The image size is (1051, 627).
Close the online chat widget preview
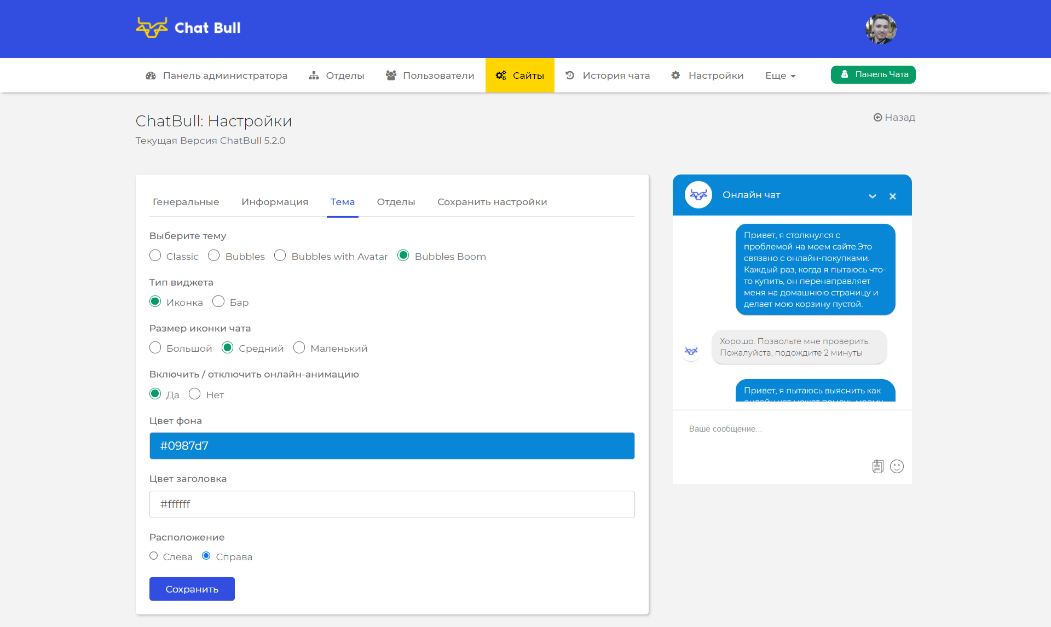pos(893,196)
